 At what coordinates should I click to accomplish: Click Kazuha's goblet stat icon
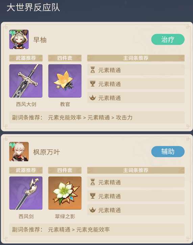[93, 196]
